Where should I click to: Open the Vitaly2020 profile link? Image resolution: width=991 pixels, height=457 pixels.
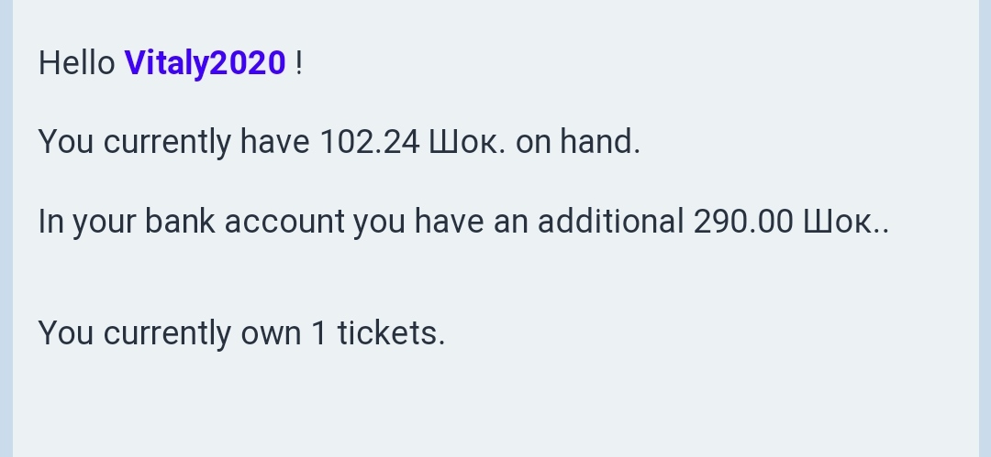coord(205,63)
